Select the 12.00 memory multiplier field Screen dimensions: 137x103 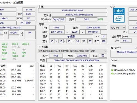tap(75, 32)
